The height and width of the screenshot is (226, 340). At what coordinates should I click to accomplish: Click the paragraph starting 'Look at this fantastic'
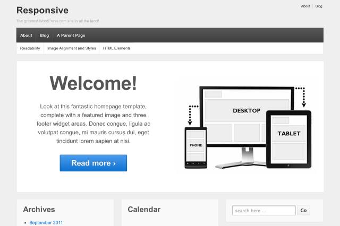93,124
